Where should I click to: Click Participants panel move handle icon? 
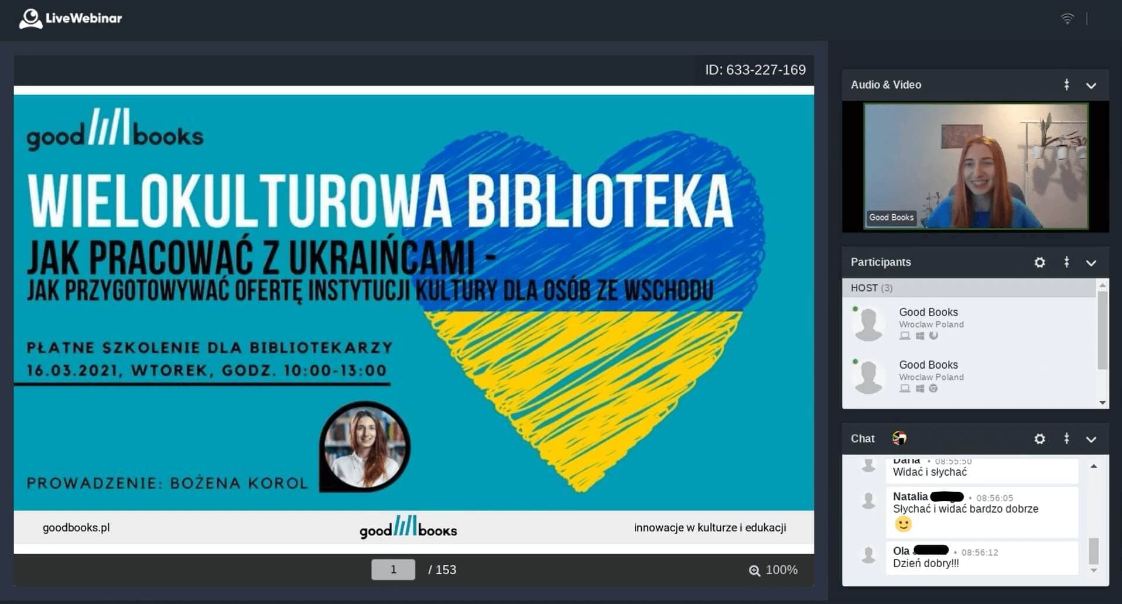(1066, 262)
